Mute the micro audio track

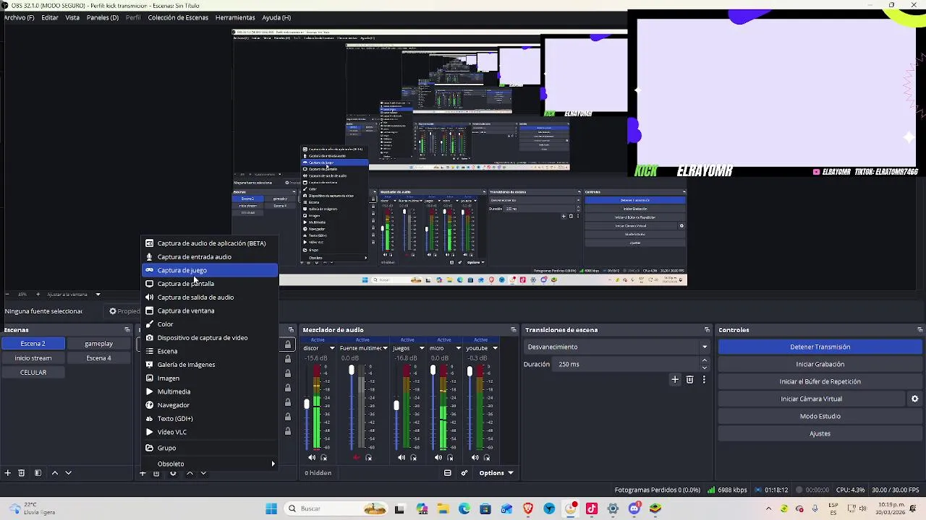click(x=438, y=457)
